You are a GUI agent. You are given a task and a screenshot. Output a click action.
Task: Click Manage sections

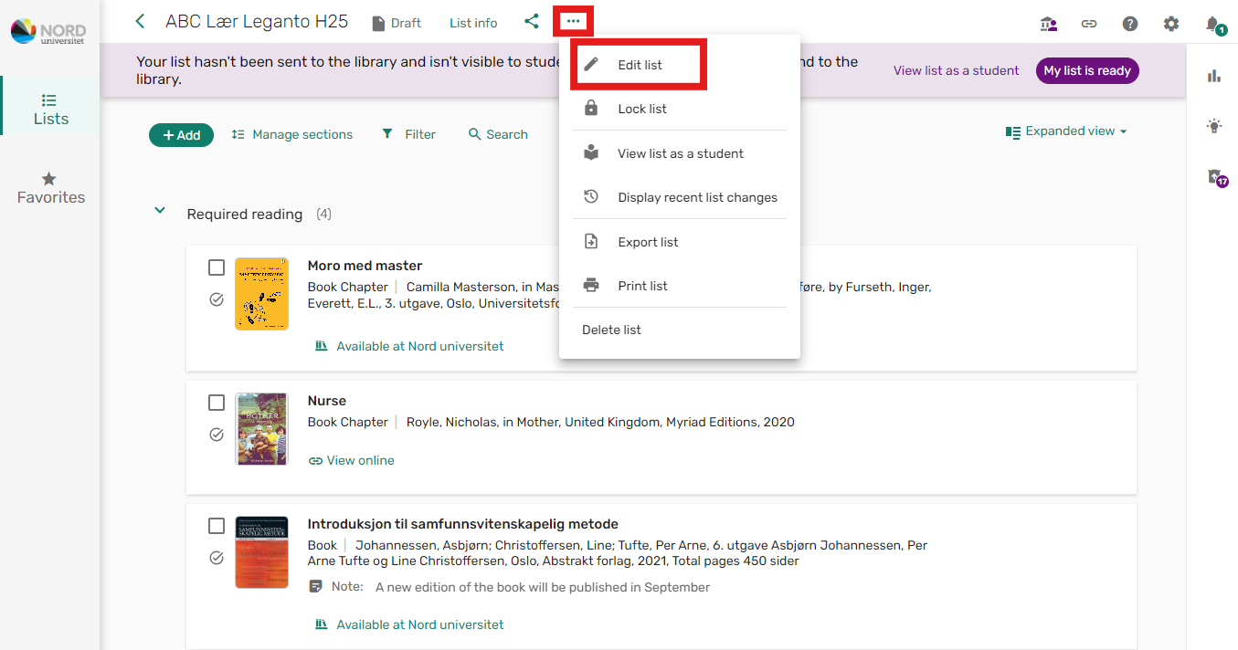coord(302,134)
